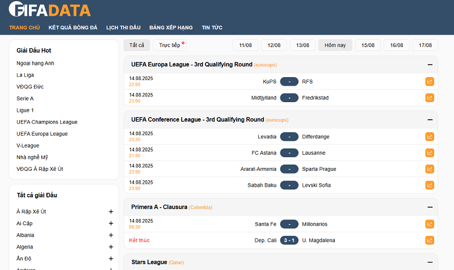Click the FIFADATA logo
Viewport: 454px width, 270px height.
[x=49, y=10]
